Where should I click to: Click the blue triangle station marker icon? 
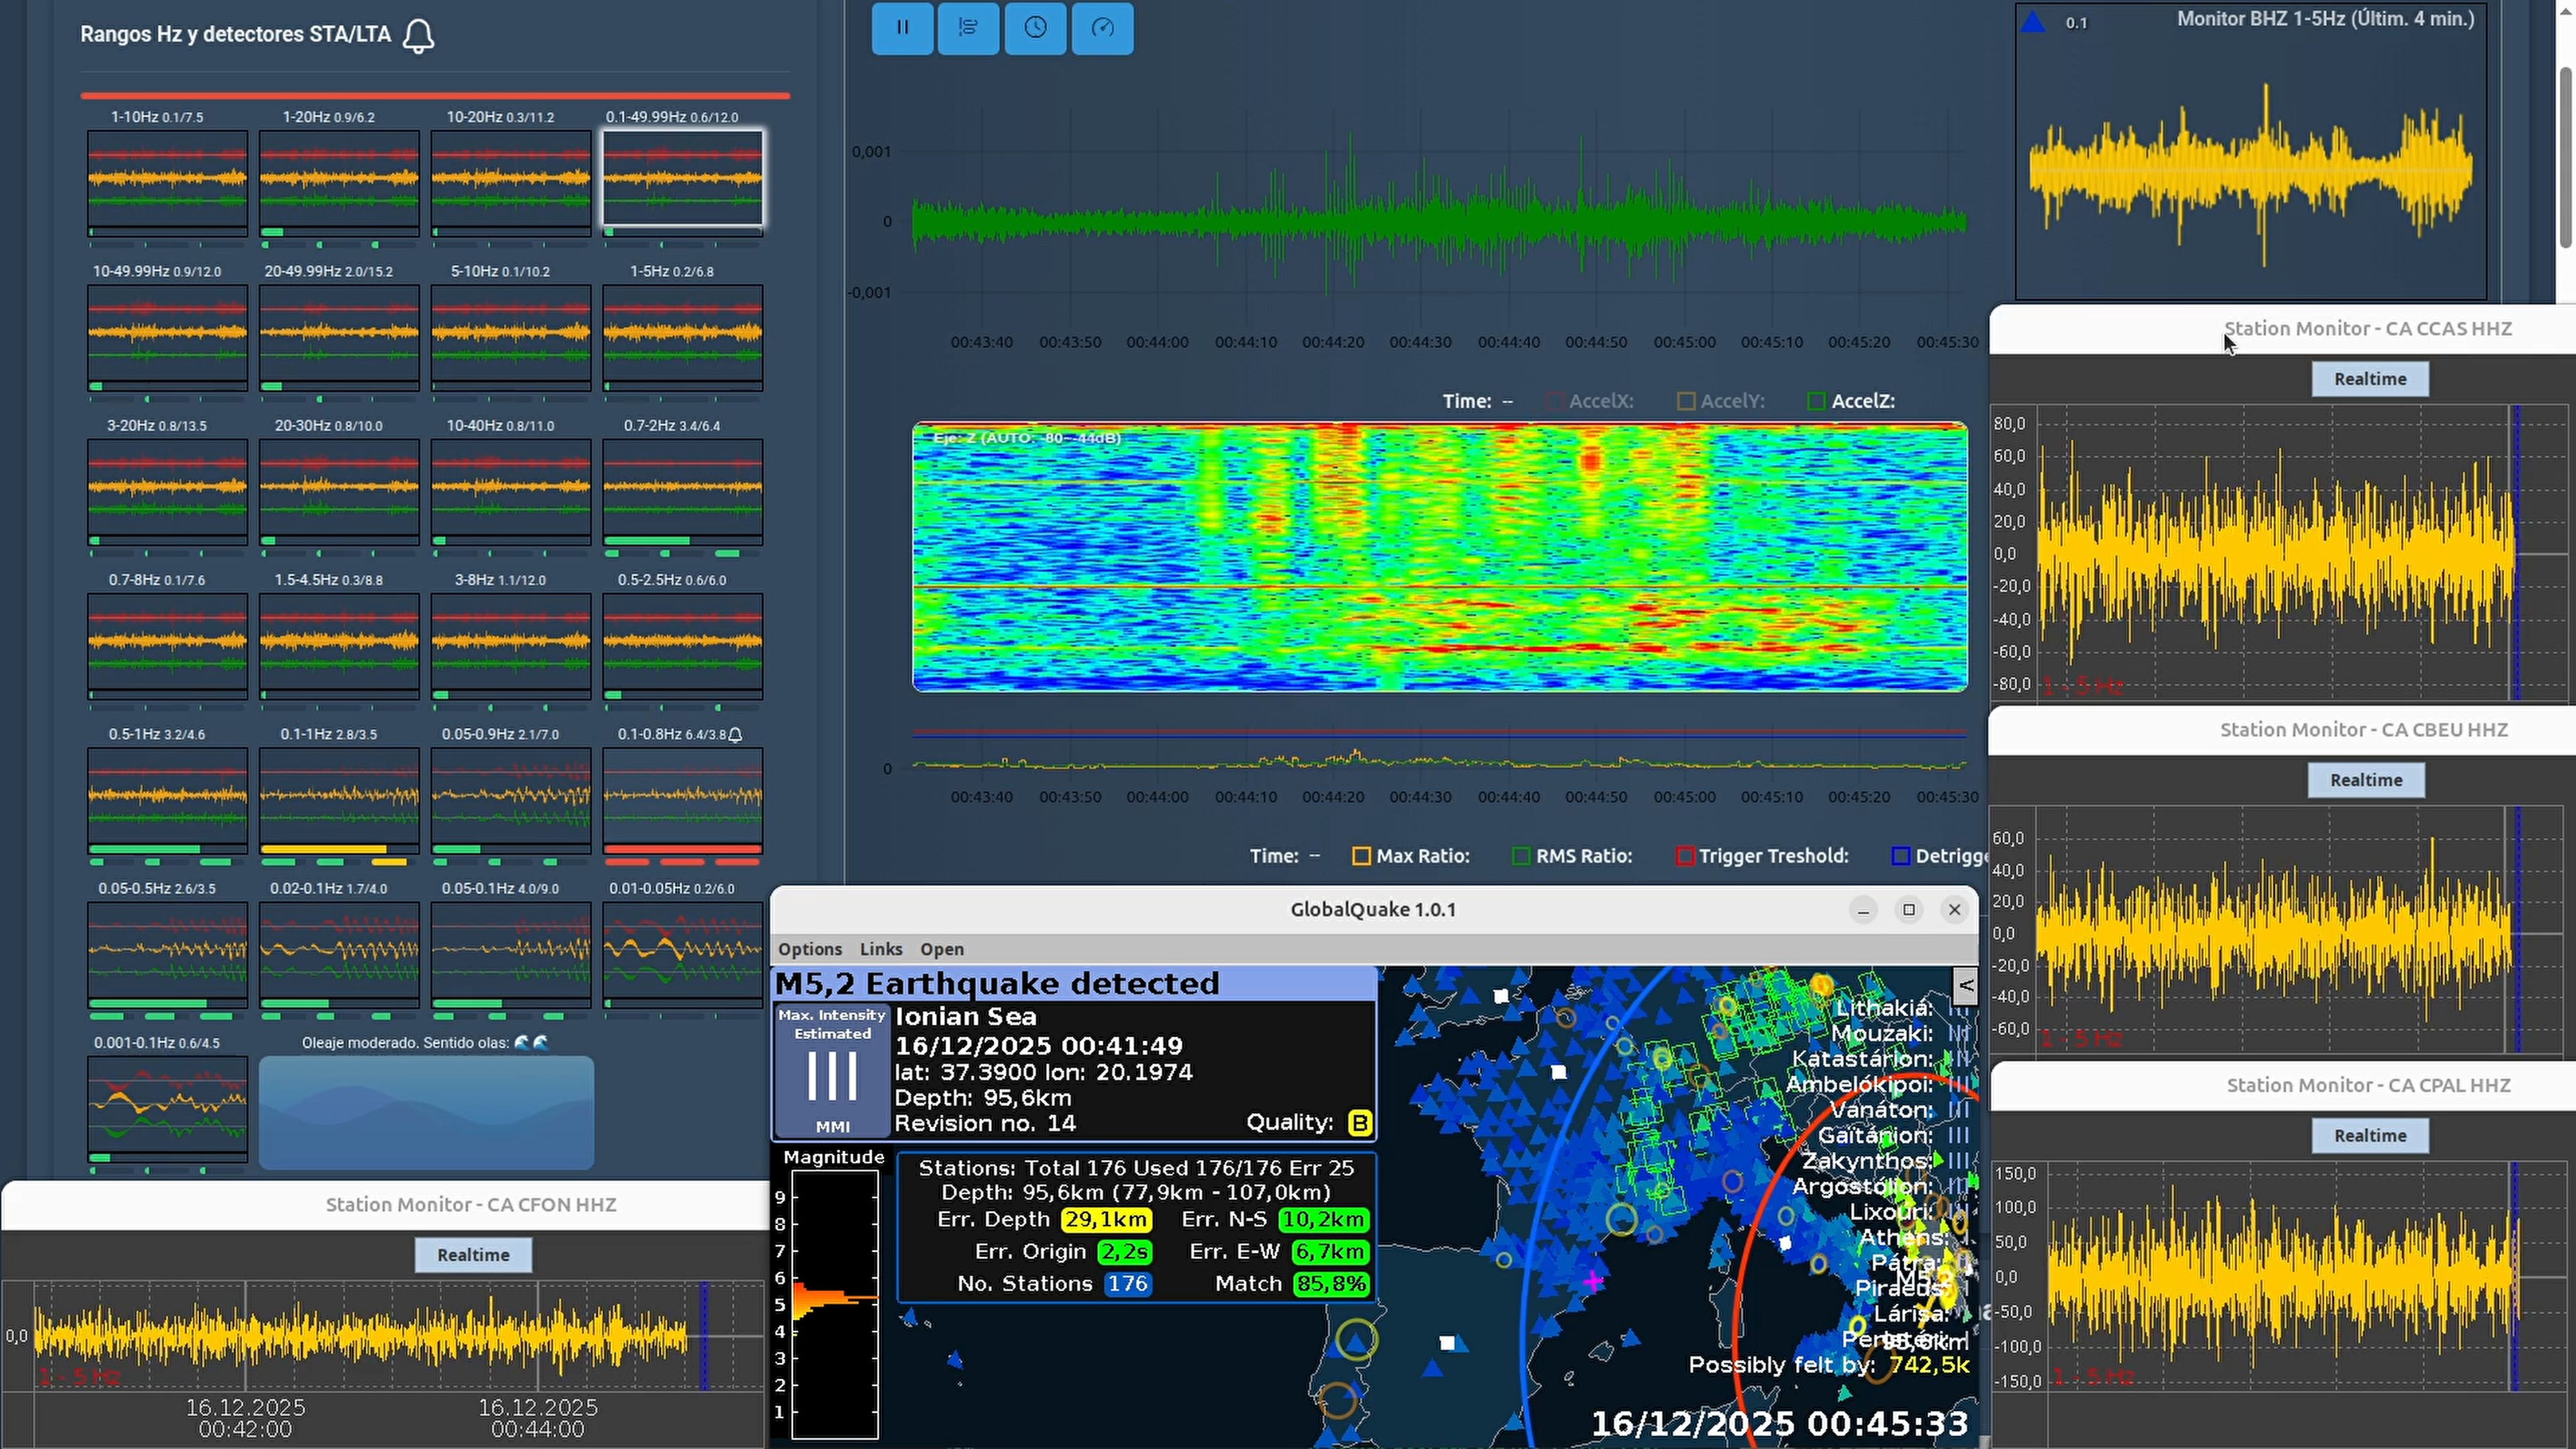coord(2032,22)
